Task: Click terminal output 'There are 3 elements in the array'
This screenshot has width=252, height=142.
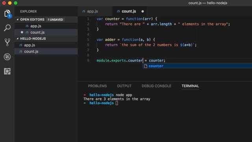Action: tap(117, 99)
